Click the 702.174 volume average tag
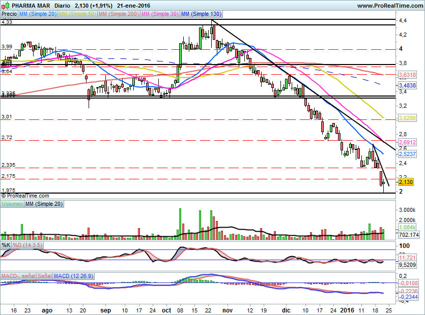Viewport: 425px width, 315px height. (409, 235)
